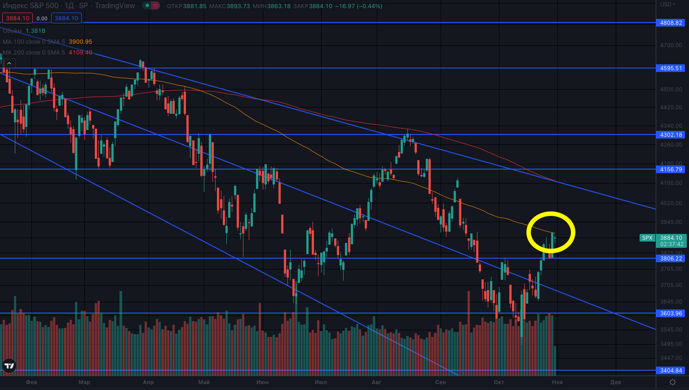Select the 4156.79 horizontal line price label
The width and height of the screenshot is (689, 390).
[x=671, y=169]
